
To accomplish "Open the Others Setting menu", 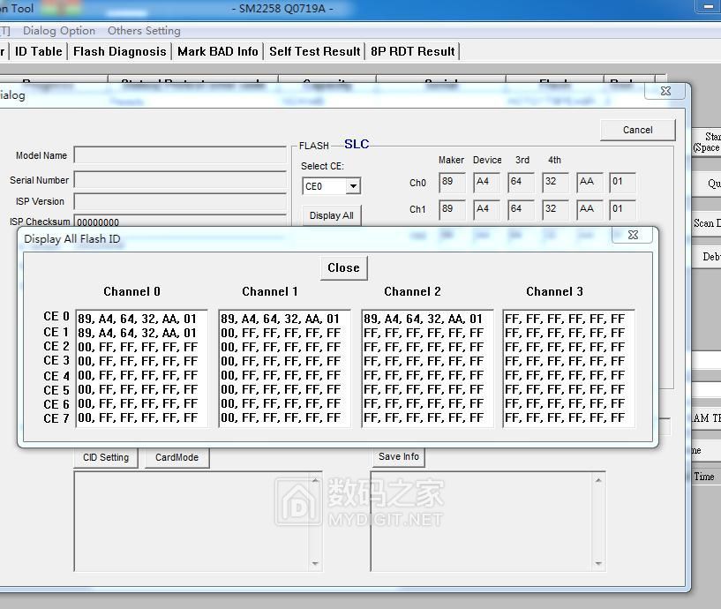I will pos(144,31).
